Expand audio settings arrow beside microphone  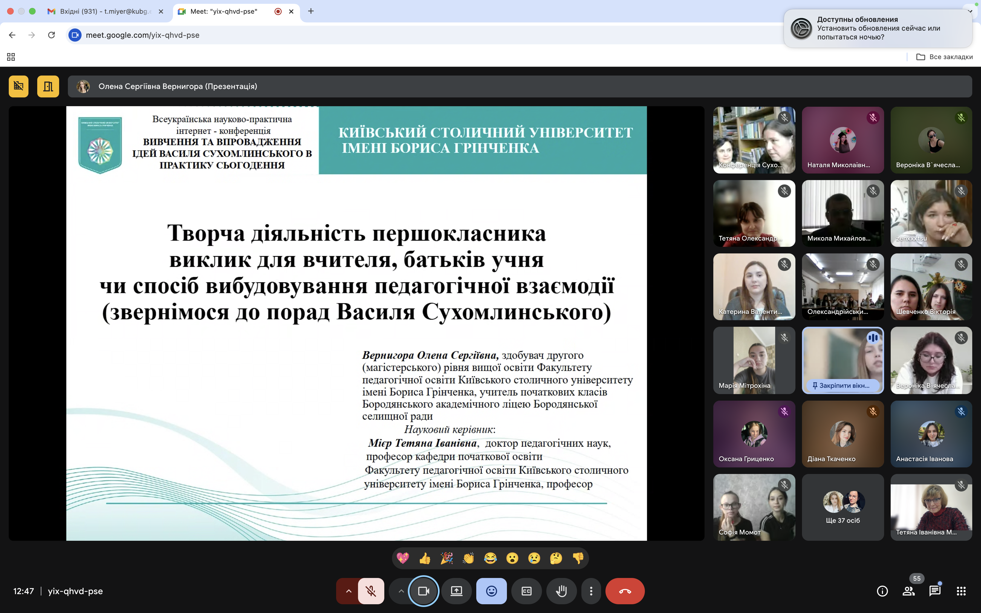(x=349, y=591)
